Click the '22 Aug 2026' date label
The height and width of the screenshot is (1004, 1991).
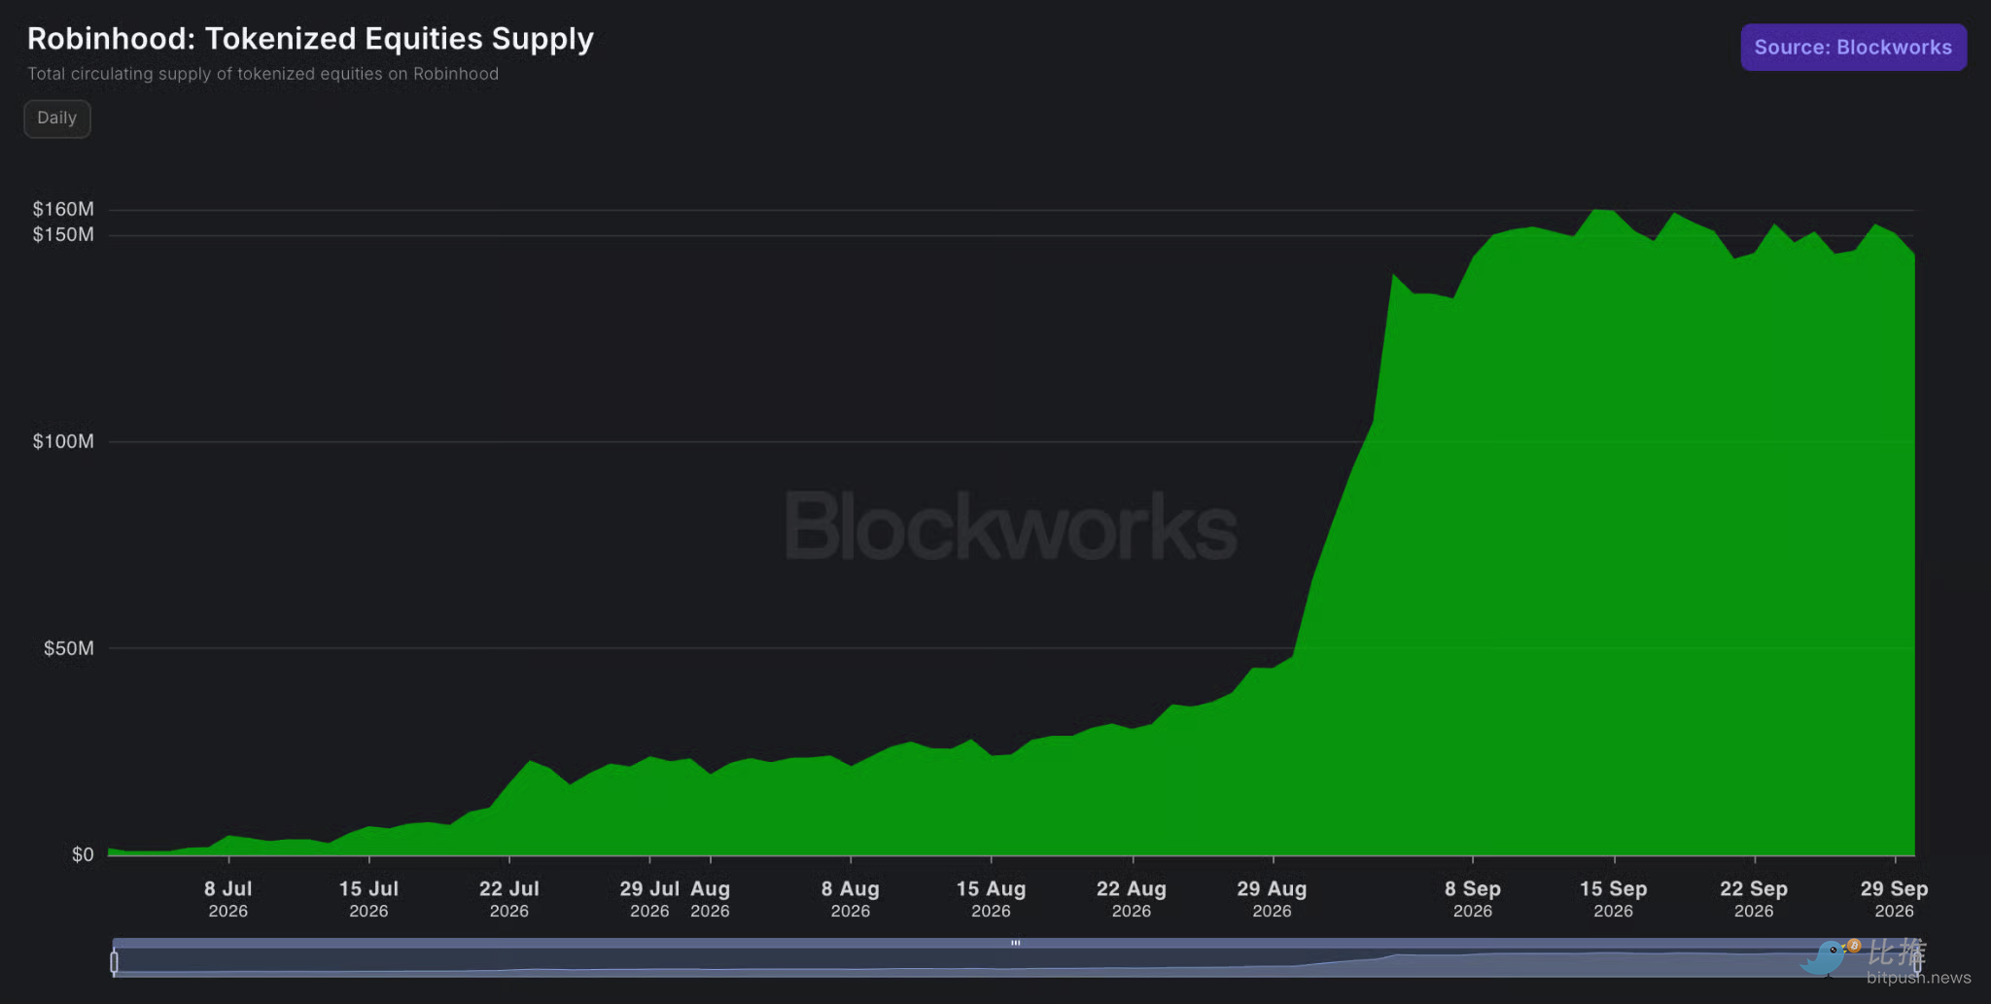click(x=1132, y=899)
